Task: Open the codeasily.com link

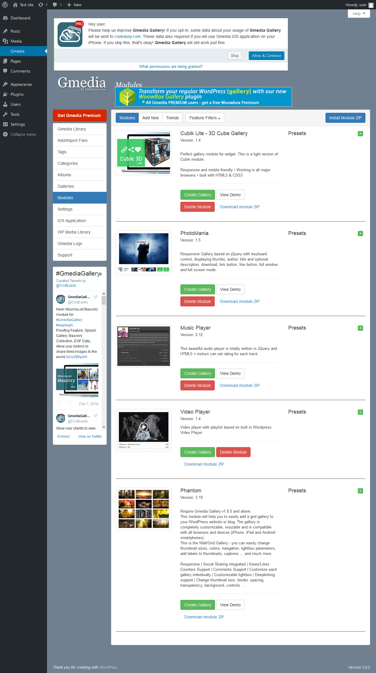Action: [x=127, y=36]
